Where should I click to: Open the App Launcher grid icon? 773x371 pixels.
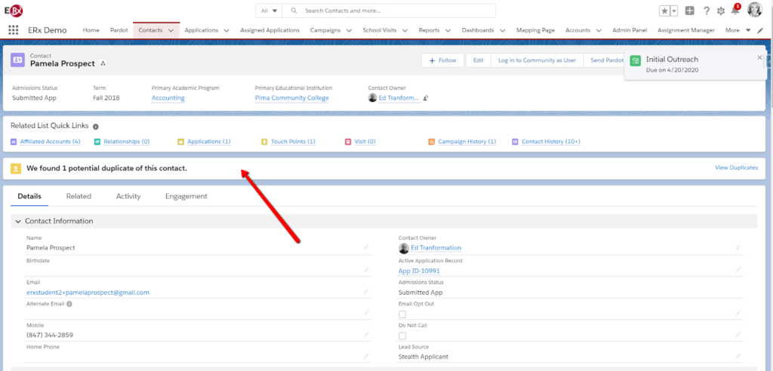13,30
